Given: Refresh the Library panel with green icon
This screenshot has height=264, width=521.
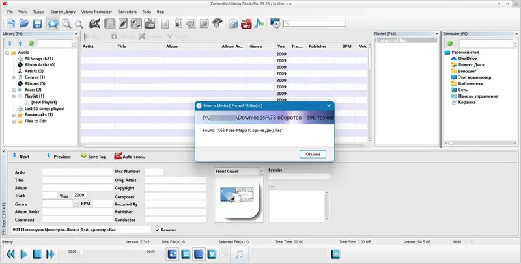Looking at the screenshot, I should click(x=31, y=44).
